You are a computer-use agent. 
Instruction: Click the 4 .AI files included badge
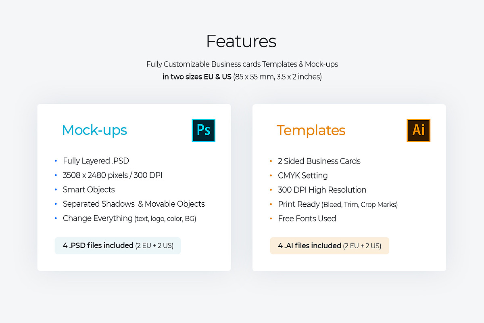pyautogui.click(x=329, y=245)
